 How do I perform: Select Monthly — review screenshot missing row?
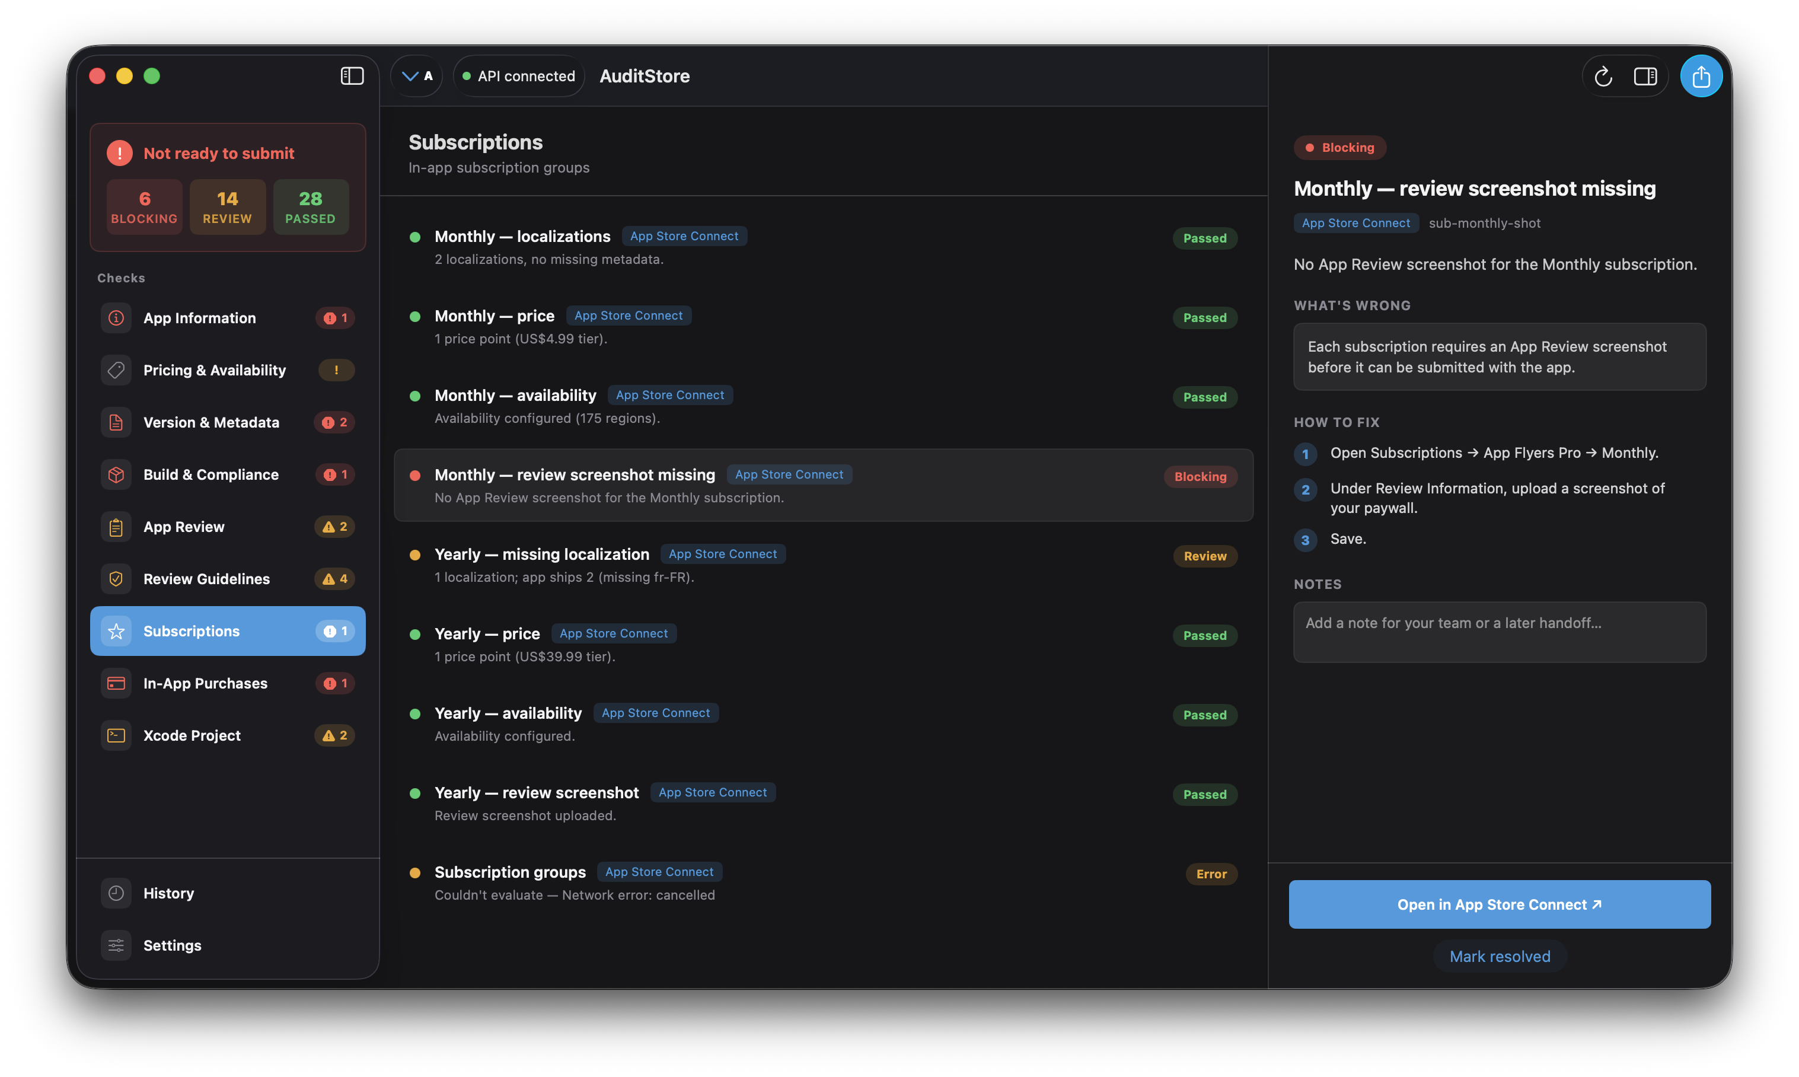coord(824,486)
